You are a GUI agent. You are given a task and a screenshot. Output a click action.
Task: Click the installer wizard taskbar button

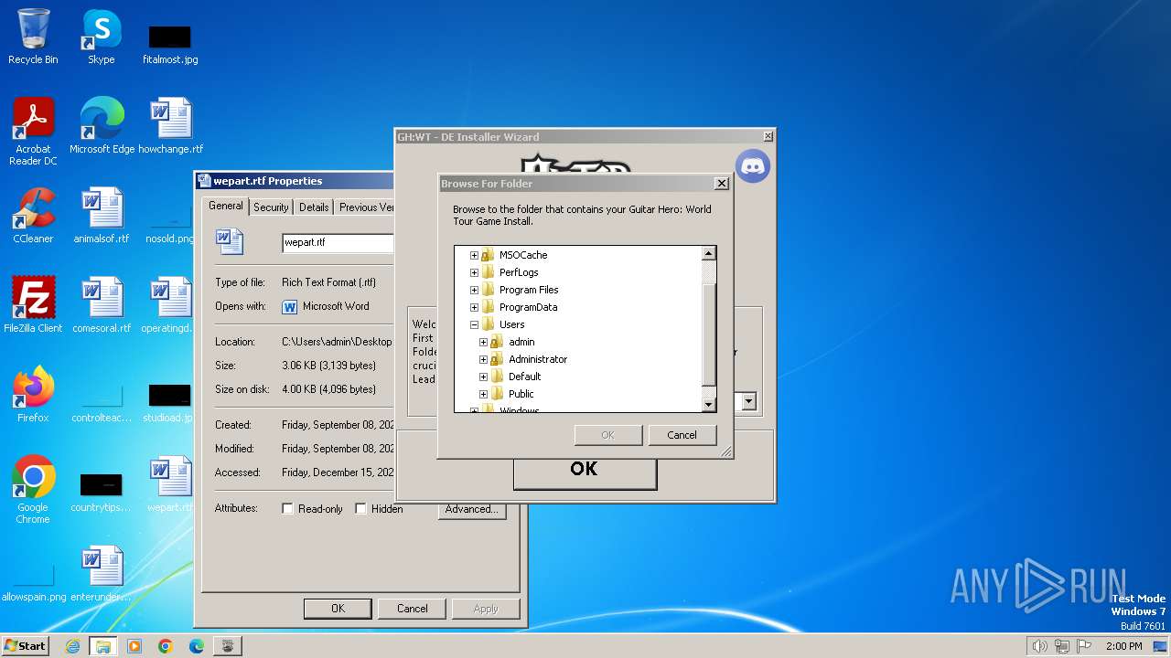pos(227,646)
